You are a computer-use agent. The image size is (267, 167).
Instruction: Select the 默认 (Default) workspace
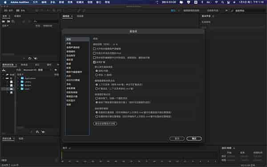pos(173,10)
